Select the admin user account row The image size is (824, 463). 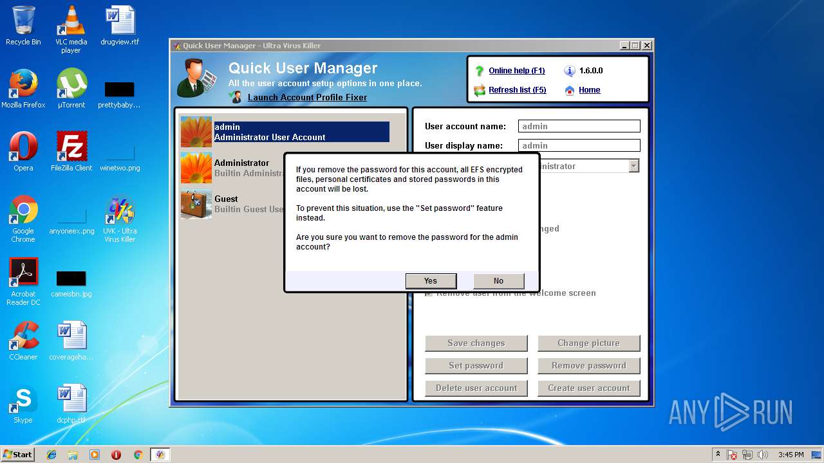[x=285, y=132]
